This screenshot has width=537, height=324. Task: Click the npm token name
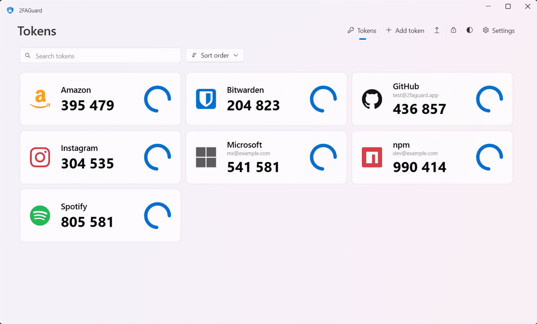401,145
